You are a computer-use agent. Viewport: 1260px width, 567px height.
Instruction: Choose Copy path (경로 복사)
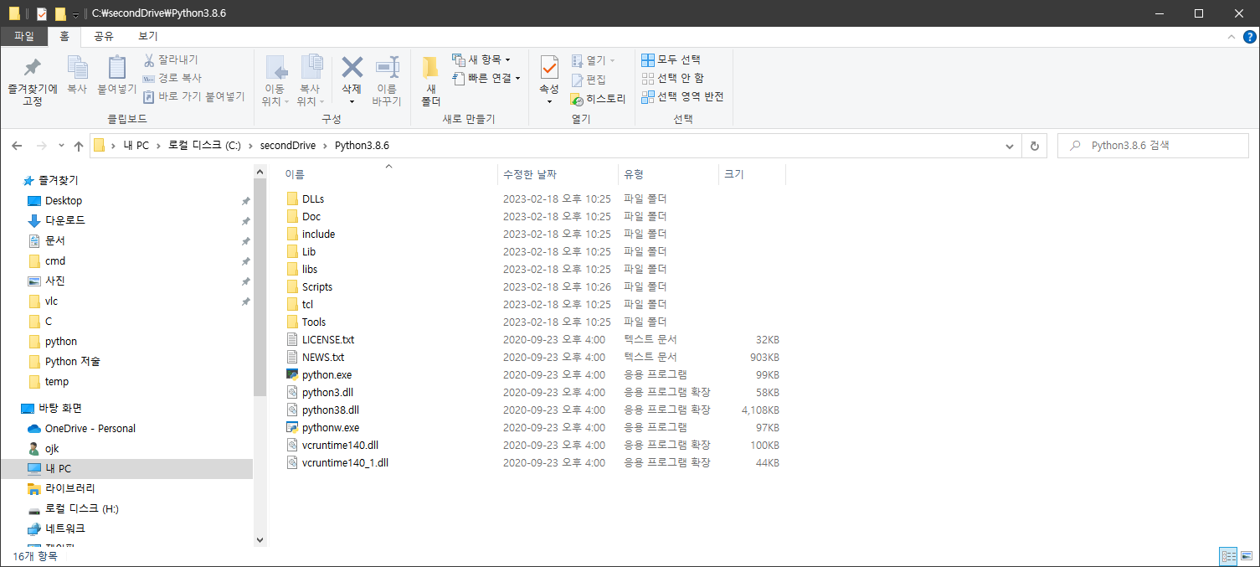(172, 78)
